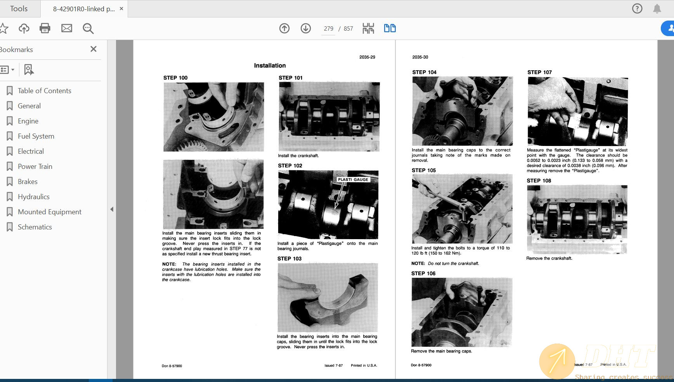674x382 pixels.
Task: Click the STEP 102 Plastigauge photo
Action: 328,205
